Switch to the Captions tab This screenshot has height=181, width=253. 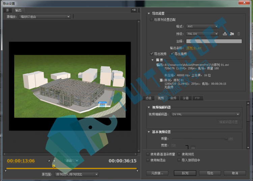(x=186, y=98)
